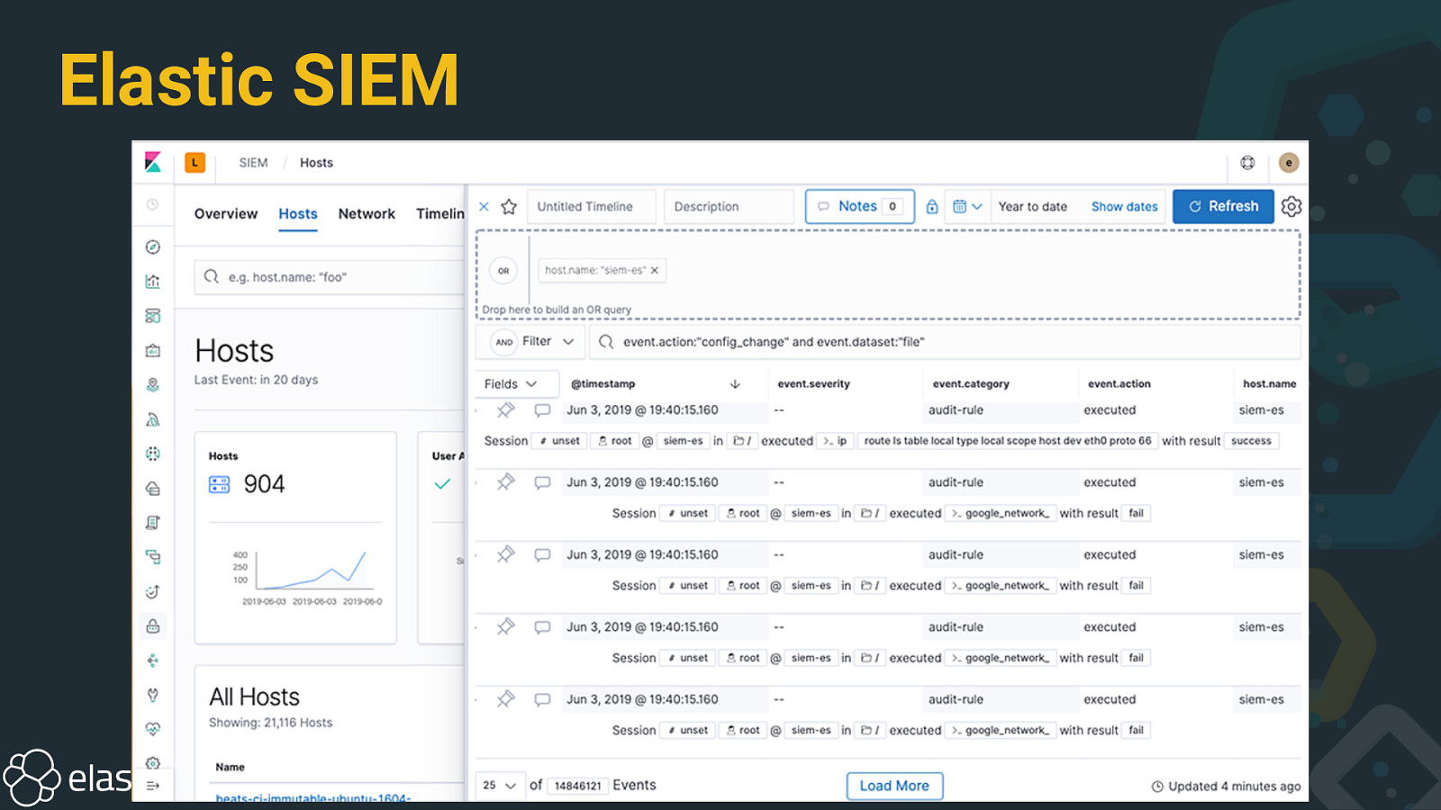Click Load More events
Image resolution: width=1441 pixels, height=810 pixels.
[894, 786]
